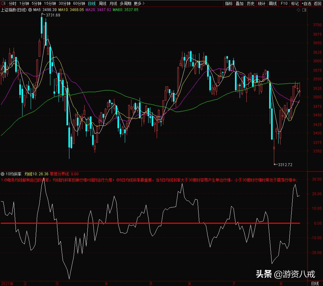Click the MA5: 3496.39 value
Image resolution: width=323 pixels, height=286 pixels.
[x=45, y=10]
